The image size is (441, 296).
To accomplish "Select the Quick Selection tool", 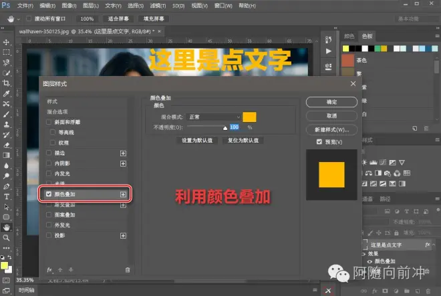I will click(x=6, y=73).
